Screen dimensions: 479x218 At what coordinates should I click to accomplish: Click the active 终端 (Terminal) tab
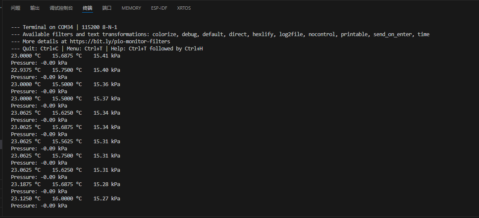[x=88, y=8]
